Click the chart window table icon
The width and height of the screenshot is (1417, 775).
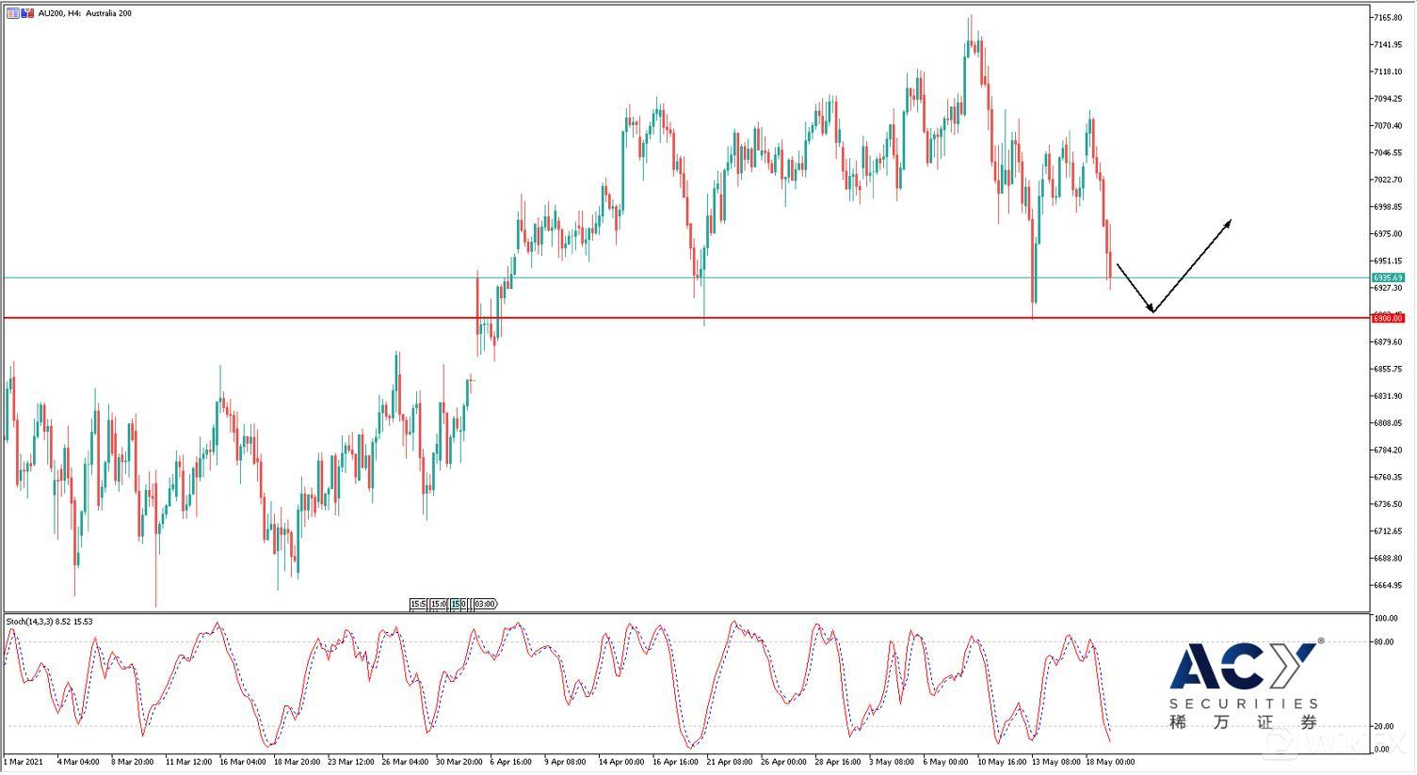tap(13, 13)
